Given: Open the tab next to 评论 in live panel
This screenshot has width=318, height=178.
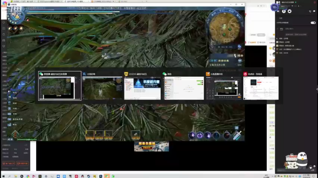Looking at the screenshot, I should tap(289, 29).
